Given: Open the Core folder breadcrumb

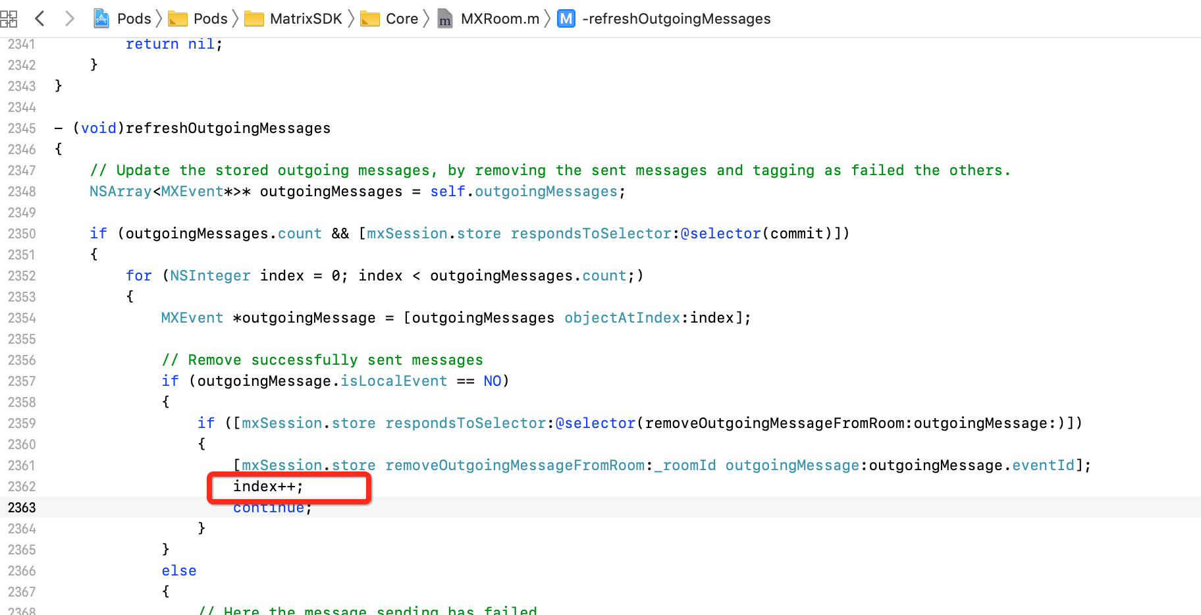Looking at the screenshot, I should pyautogui.click(x=389, y=18).
